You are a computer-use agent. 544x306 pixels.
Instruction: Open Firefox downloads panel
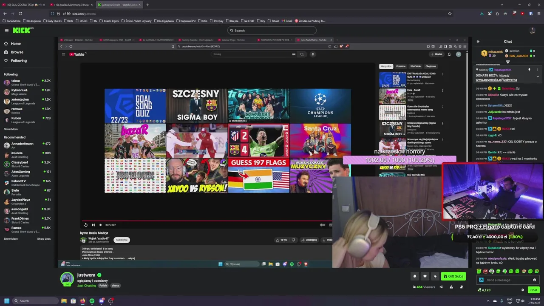(x=482, y=14)
